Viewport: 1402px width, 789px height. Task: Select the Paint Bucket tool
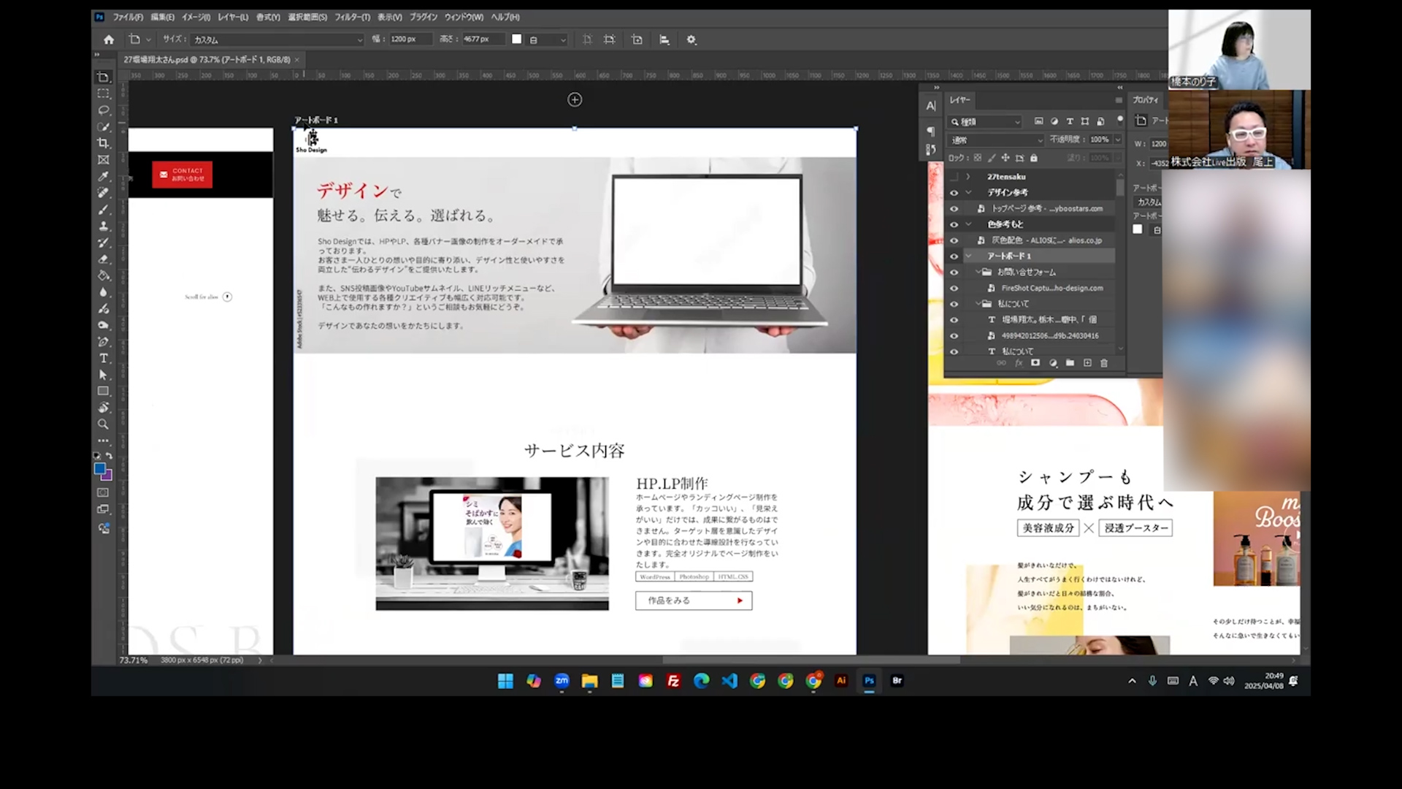coord(104,275)
